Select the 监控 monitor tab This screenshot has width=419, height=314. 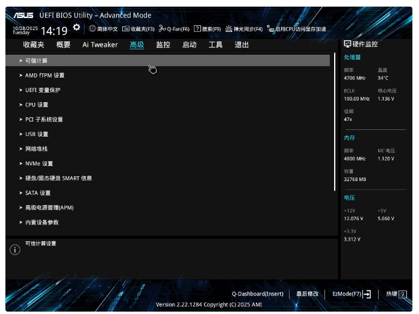pyautogui.click(x=163, y=45)
